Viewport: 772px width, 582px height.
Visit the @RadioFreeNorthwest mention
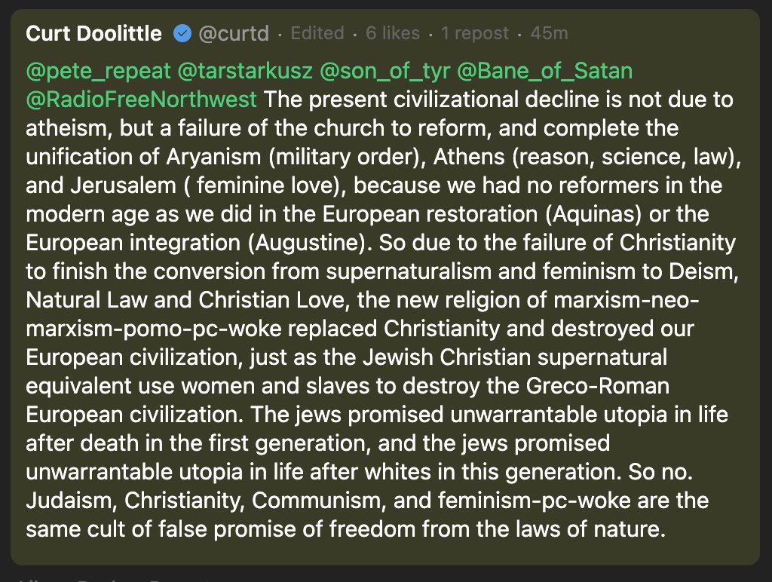(x=142, y=100)
